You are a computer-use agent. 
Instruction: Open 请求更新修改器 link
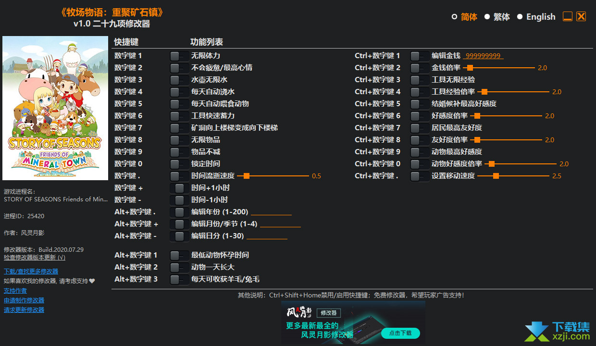pyautogui.click(x=24, y=310)
